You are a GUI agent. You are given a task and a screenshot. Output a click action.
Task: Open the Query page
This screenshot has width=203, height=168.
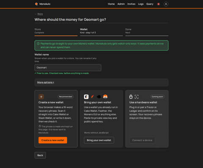150,4
